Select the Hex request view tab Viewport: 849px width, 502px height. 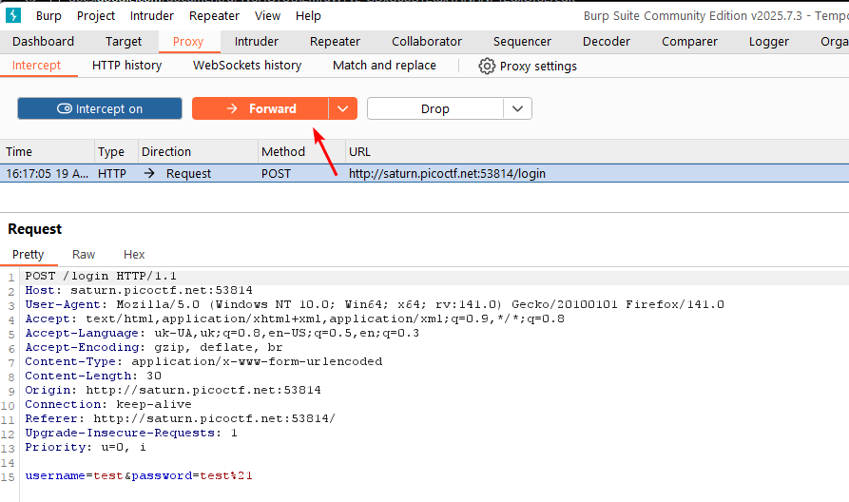tap(134, 254)
